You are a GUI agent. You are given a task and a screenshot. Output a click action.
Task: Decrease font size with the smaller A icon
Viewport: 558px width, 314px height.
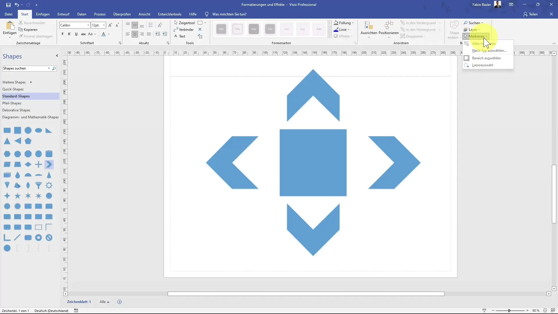click(117, 25)
